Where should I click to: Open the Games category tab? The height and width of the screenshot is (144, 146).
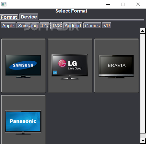(92, 26)
